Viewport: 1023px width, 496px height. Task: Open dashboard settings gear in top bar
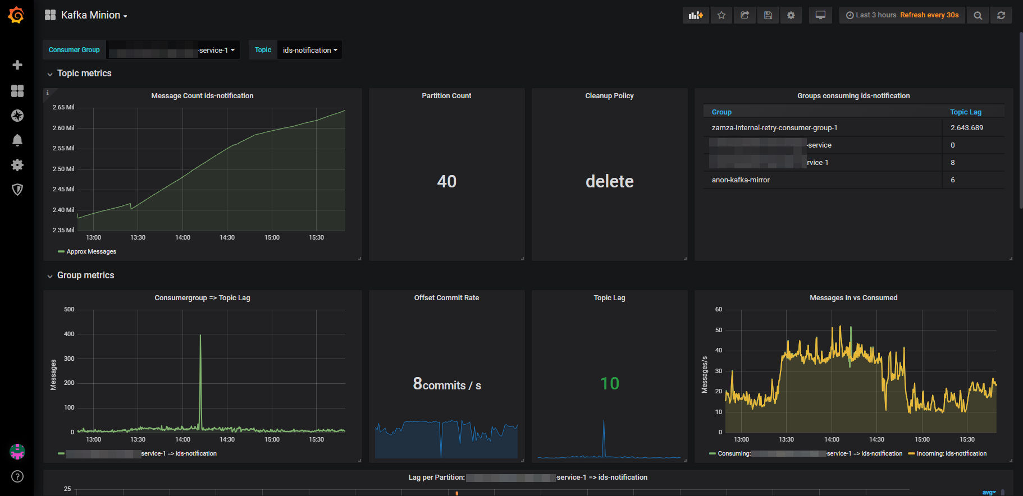(x=791, y=15)
